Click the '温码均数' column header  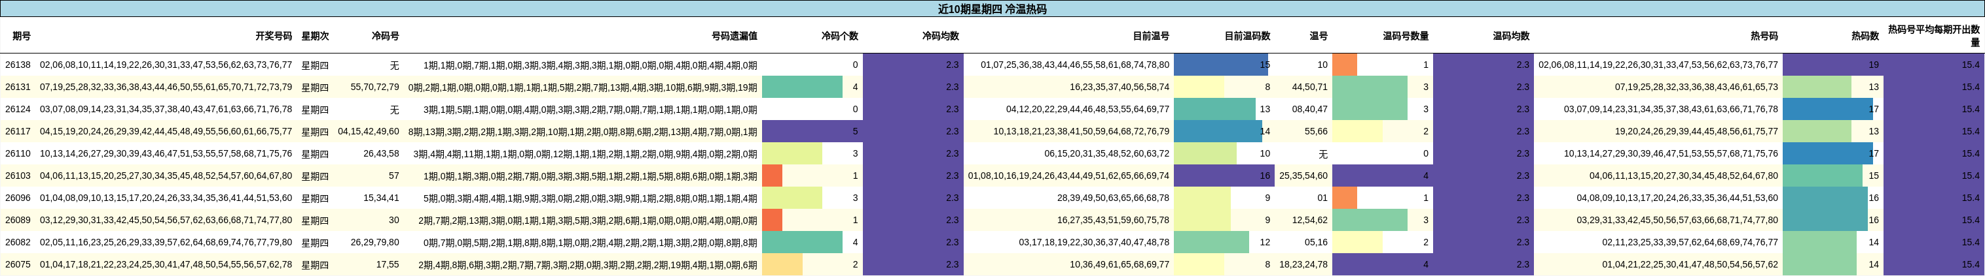click(x=1510, y=36)
